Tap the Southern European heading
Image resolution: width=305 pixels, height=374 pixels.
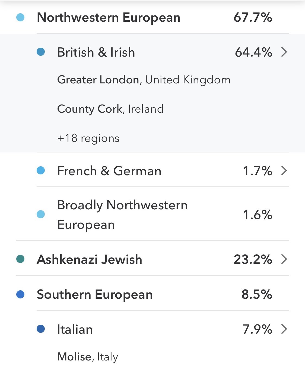pos(95,294)
